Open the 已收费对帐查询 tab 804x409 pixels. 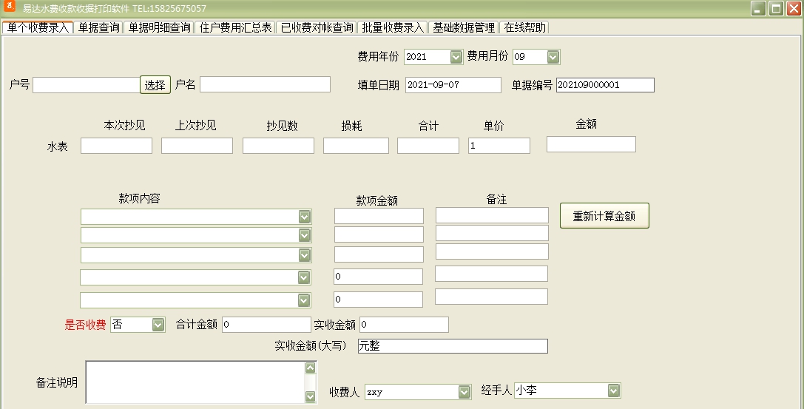click(317, 27)
